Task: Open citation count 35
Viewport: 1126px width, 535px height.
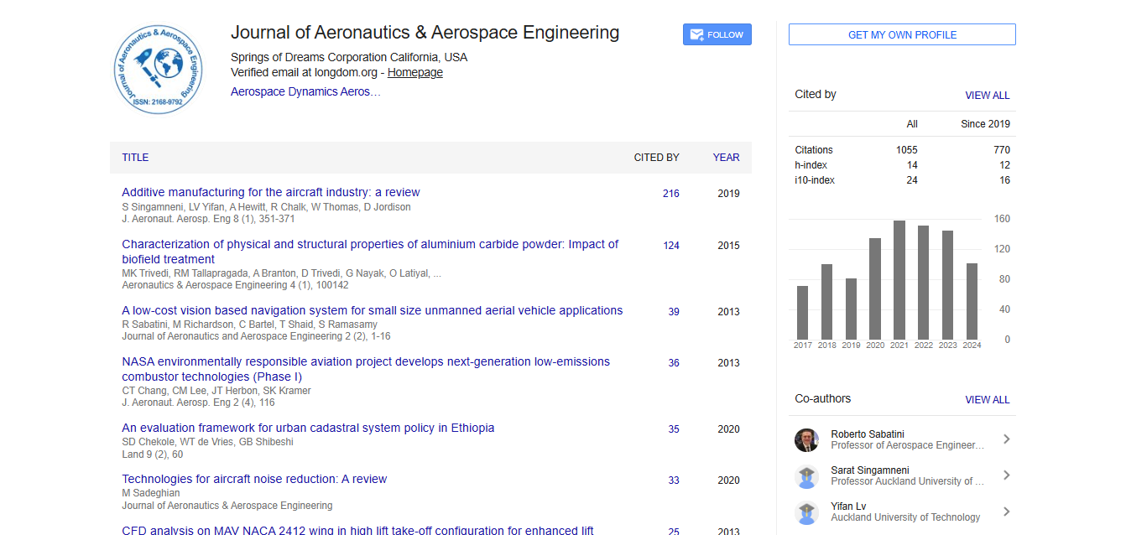Action: pyautogui.click(x=674, y=429)
